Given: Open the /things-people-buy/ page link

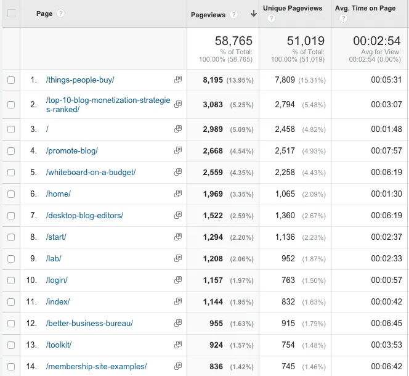Looking at the screenshot, I should pos(80,80).
